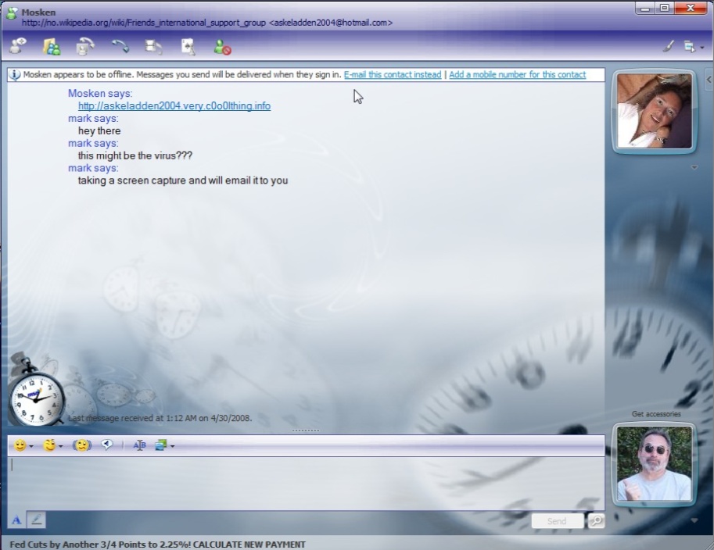Open the activities list icon
This screenshot has height=550, width=714.
point(153,46)
